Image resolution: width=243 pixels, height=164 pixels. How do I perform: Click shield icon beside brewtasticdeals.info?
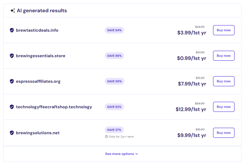click(12, 30)
